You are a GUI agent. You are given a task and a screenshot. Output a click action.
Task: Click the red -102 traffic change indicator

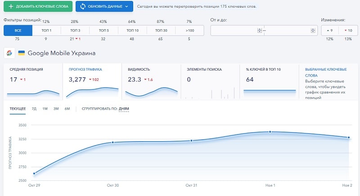click(94, 80)
